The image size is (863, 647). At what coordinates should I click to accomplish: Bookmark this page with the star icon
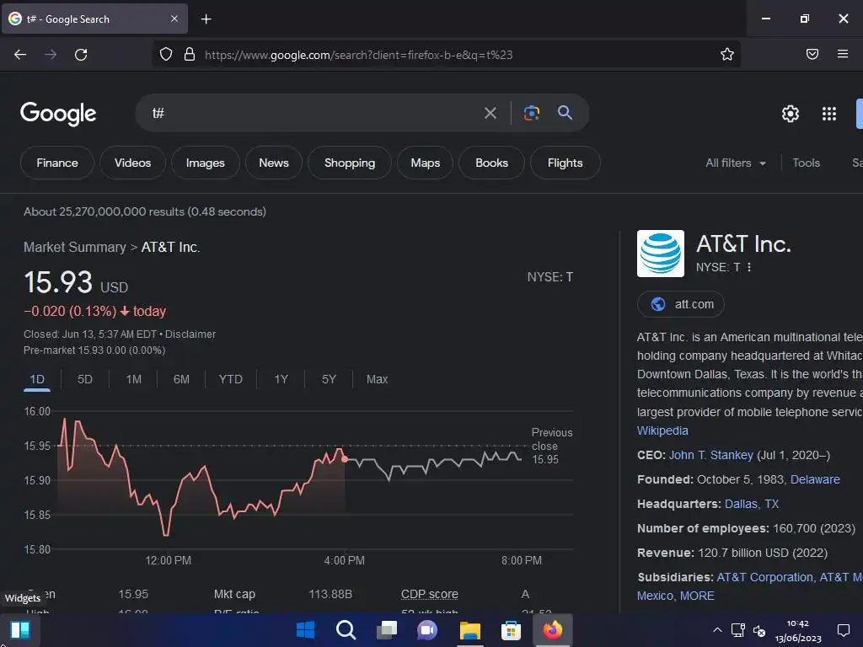(727, 54)
